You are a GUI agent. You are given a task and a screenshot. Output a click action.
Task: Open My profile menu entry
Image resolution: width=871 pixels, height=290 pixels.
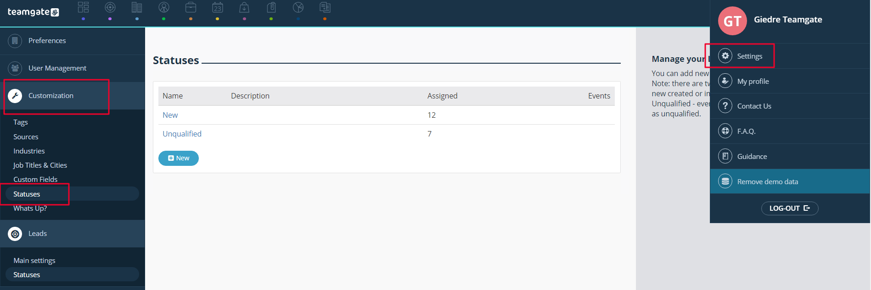790,81
